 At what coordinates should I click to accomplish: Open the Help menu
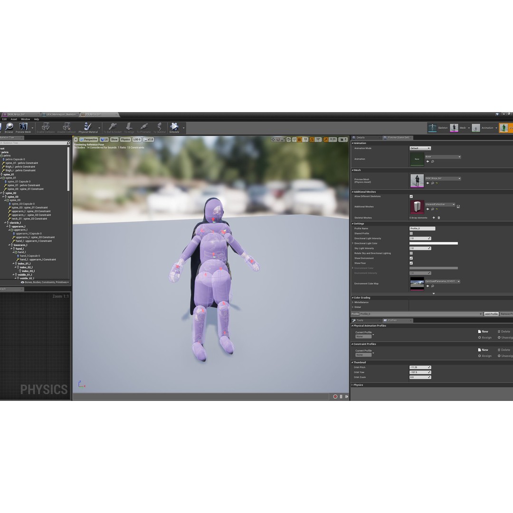(37, 119)
